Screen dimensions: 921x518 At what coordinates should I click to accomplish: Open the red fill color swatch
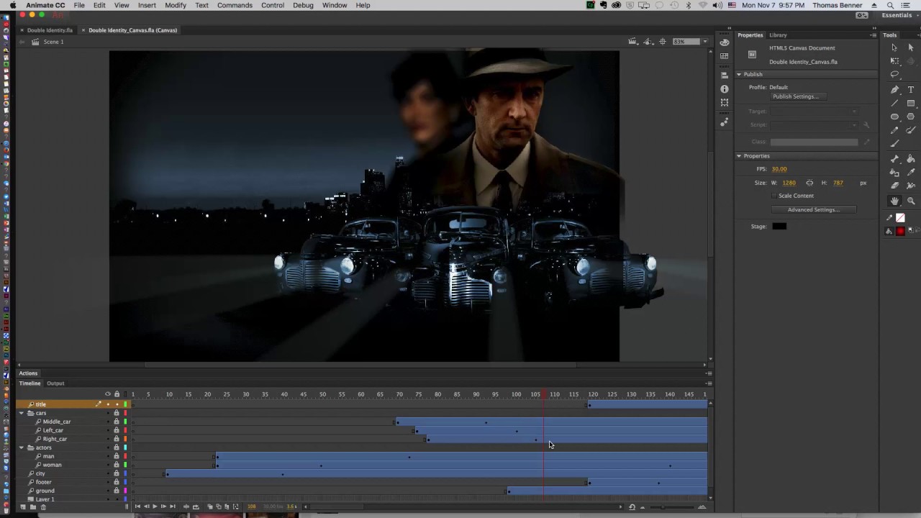tap(900, 231)
